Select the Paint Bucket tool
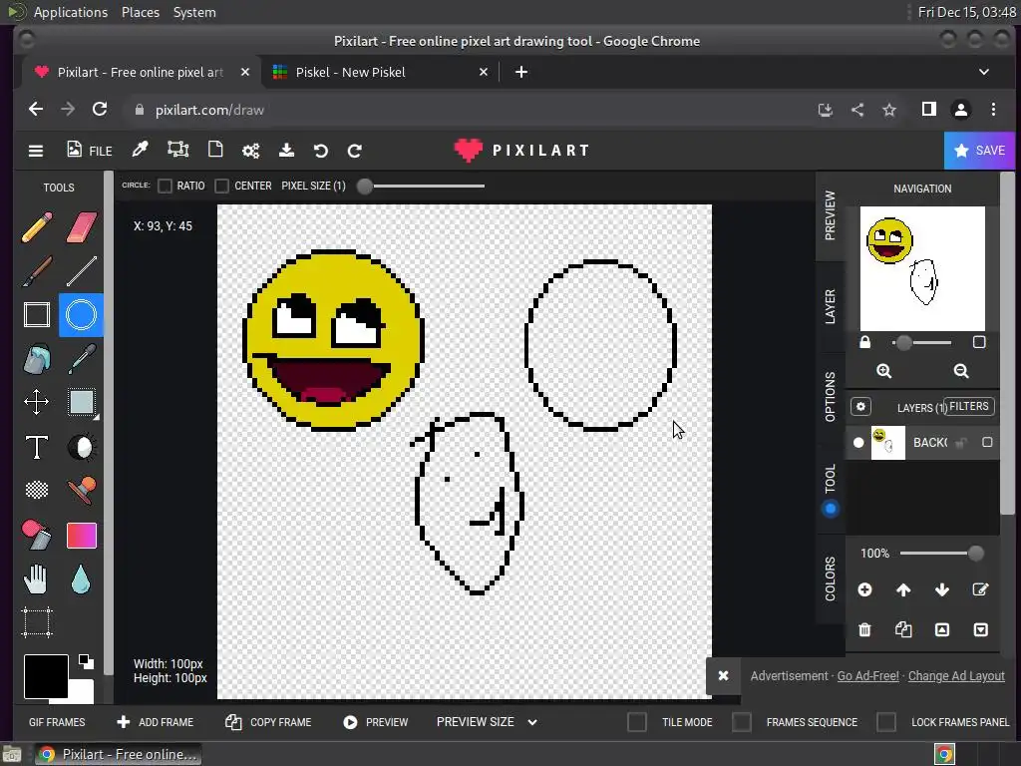The width and height of the screenshot is (1021, 766). coord(37,359)
